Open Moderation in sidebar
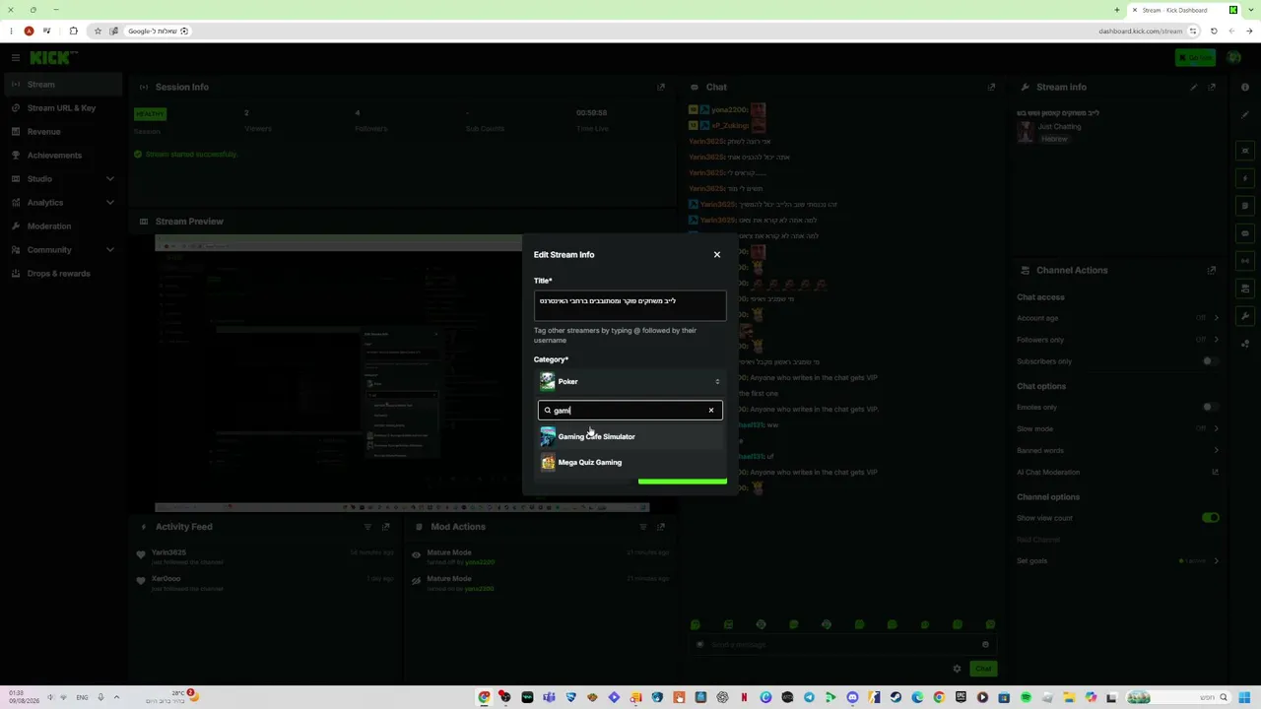The image size is (1261, 709). point(63,226)
